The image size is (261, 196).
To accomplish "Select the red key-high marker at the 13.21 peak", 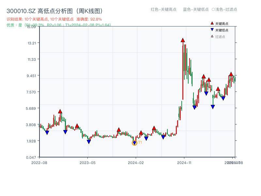I will tap(182, 40).
